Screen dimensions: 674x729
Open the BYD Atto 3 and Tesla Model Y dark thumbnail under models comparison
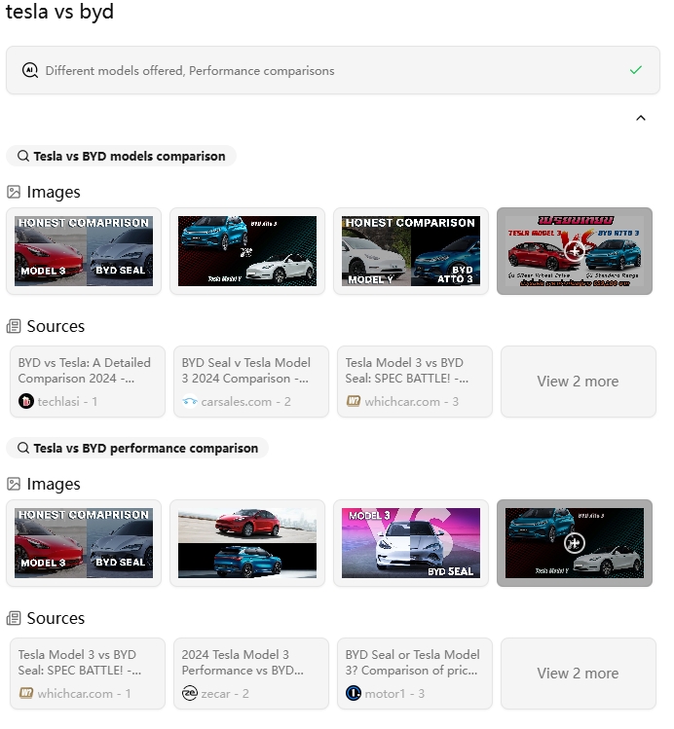(x=247, y=251)
